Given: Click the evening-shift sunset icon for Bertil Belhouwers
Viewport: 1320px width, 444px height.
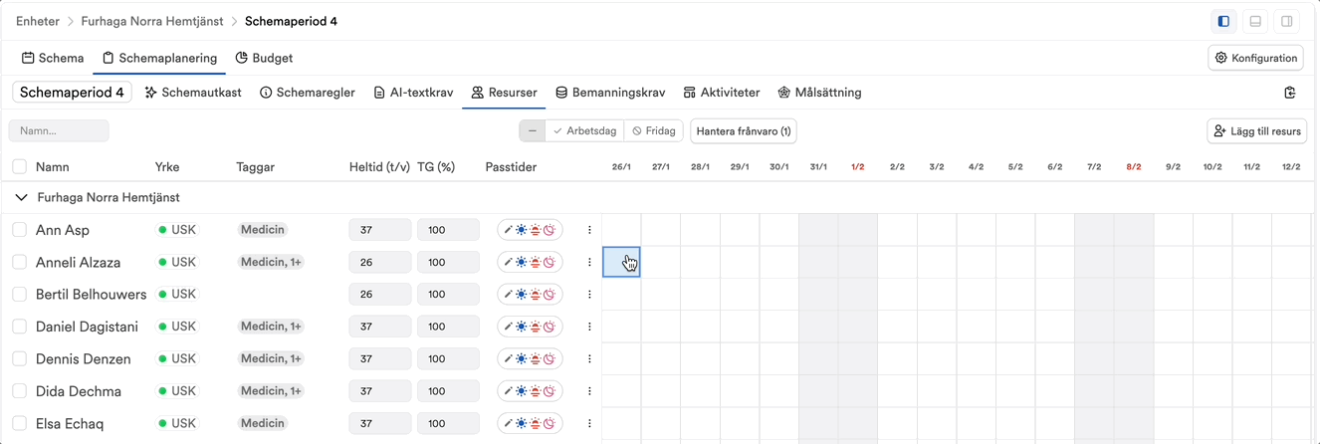Looking at the screenshot, I should [536, 295].
